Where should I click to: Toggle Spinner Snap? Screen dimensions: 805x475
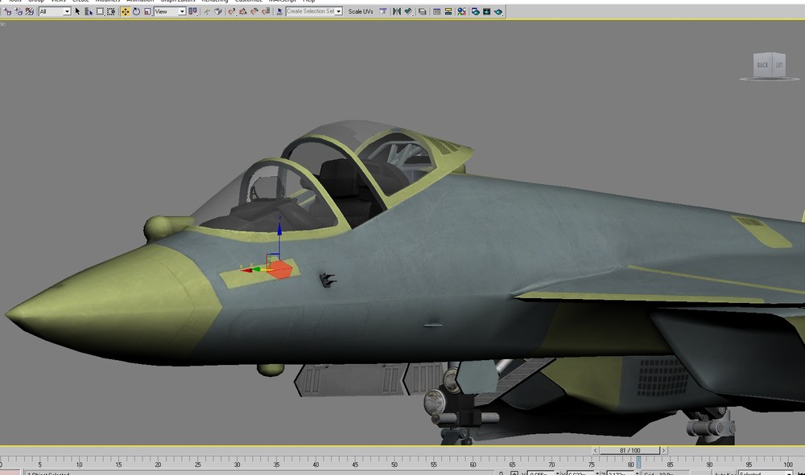266,11
